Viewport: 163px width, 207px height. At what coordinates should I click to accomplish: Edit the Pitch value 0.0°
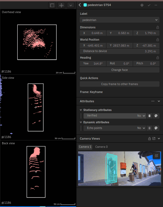tap(146, 64)
